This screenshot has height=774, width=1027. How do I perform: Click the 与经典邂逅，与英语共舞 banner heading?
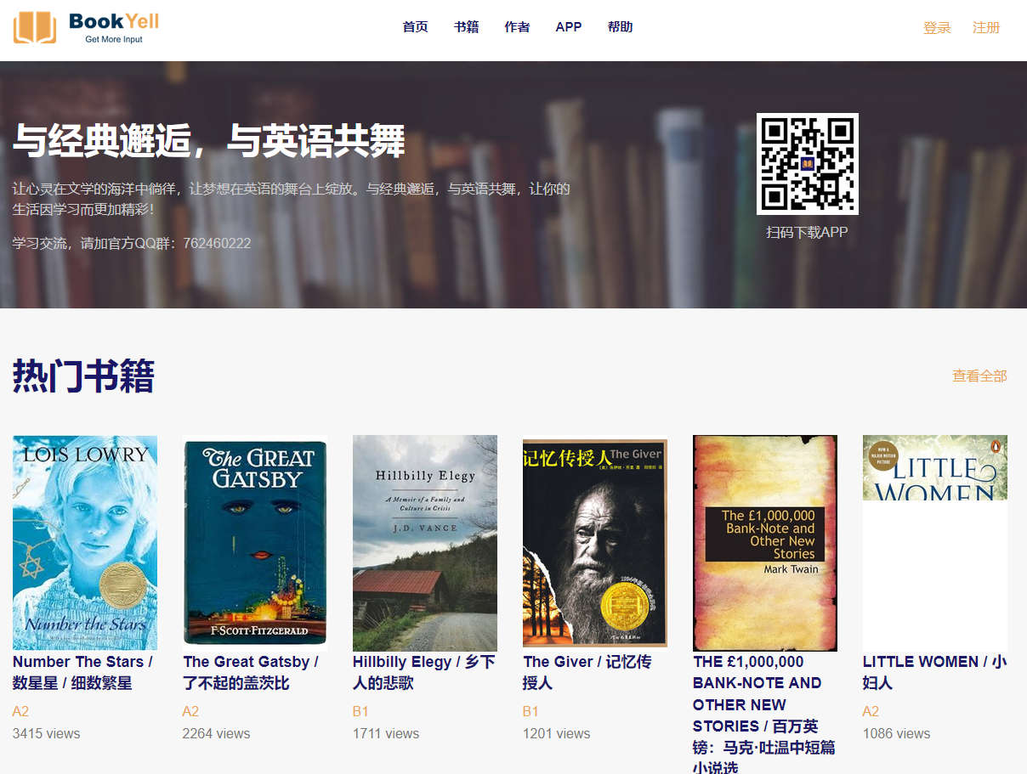click(x=208, y=141)
